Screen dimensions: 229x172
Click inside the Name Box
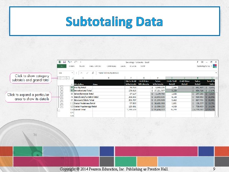(x=65, y=73)
